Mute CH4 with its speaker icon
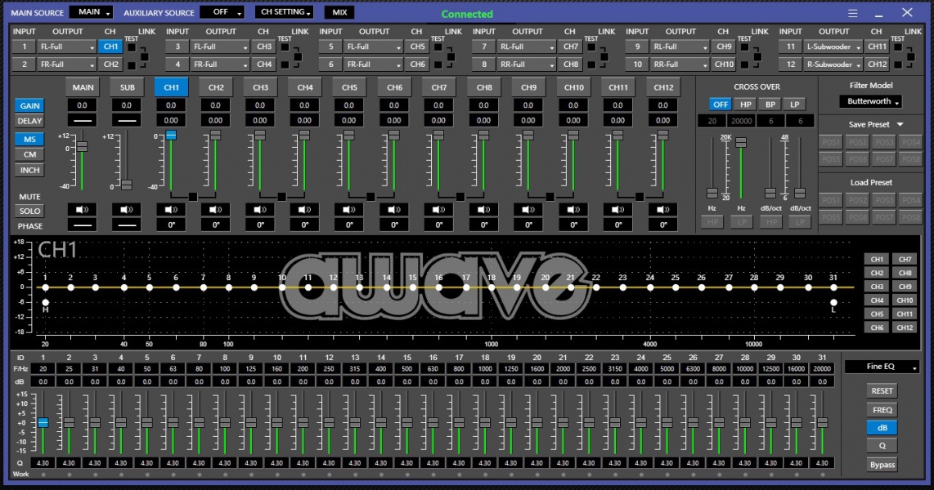 pyautogui.click(x=305, y=209)
